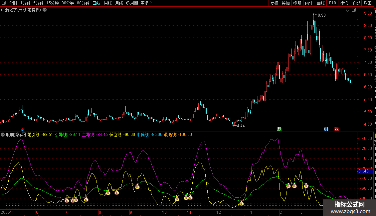The height and width of the screenshot is (216, 376).
Task: Click the red 涨 event marker
Action: pyautogui.click(x=336, y=129)
